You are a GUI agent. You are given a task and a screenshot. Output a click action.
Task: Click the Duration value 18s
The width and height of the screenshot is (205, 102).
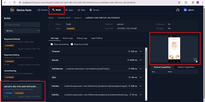[x=169, y=29]
